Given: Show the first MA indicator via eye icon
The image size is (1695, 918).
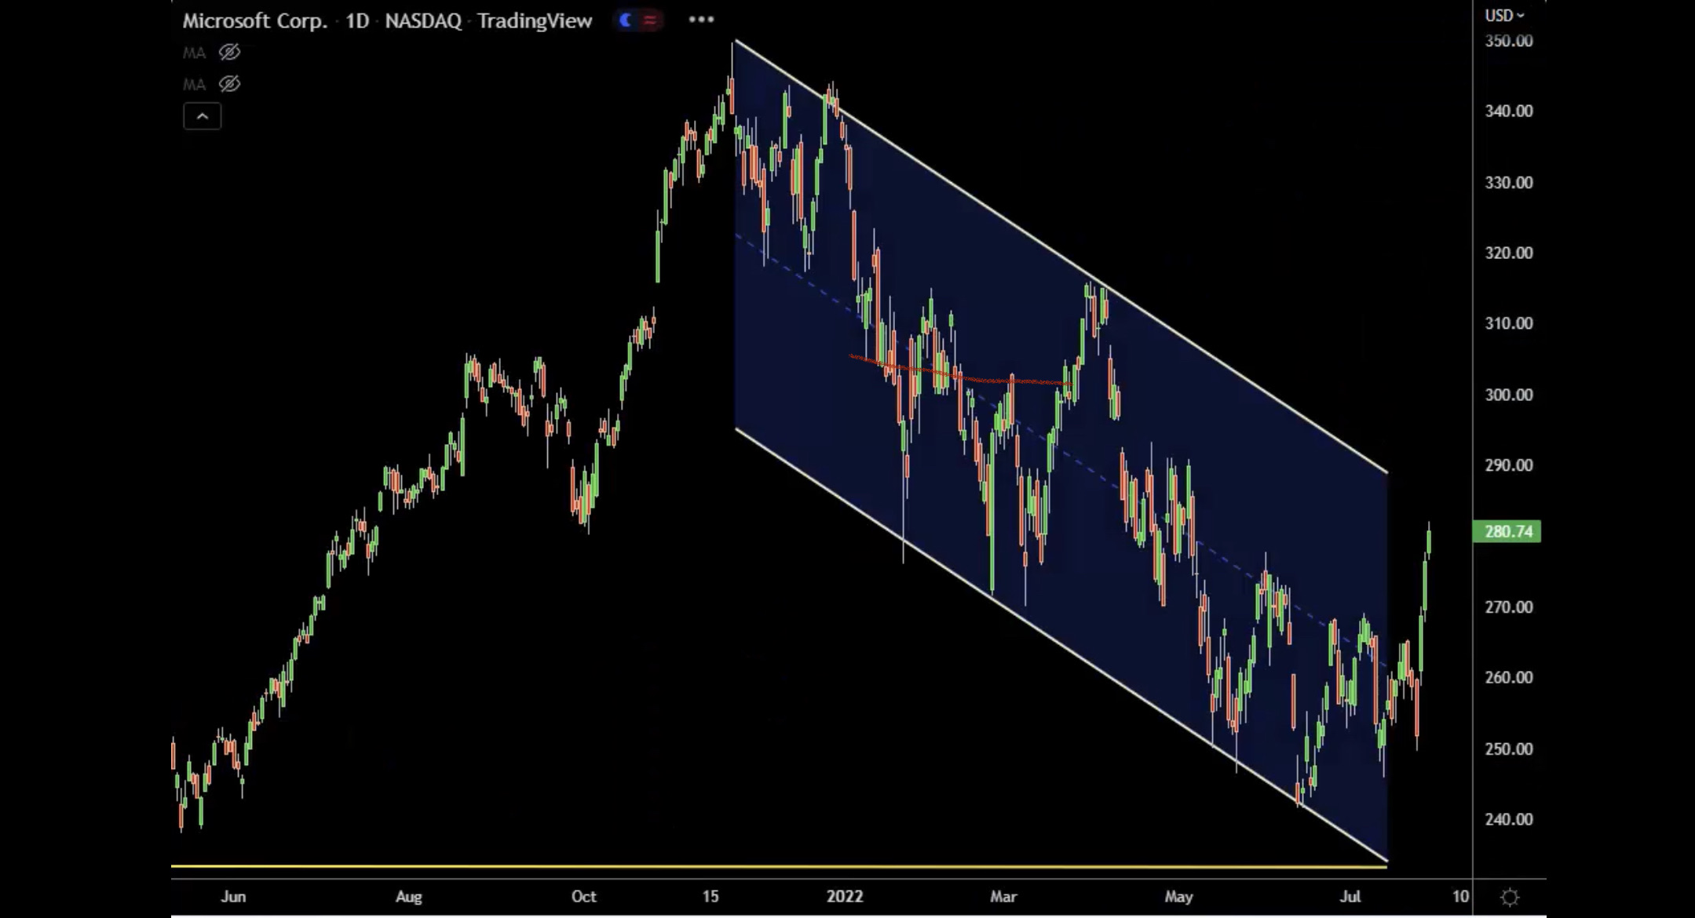Looking at the screenshot, I should (x=229, y=53).
